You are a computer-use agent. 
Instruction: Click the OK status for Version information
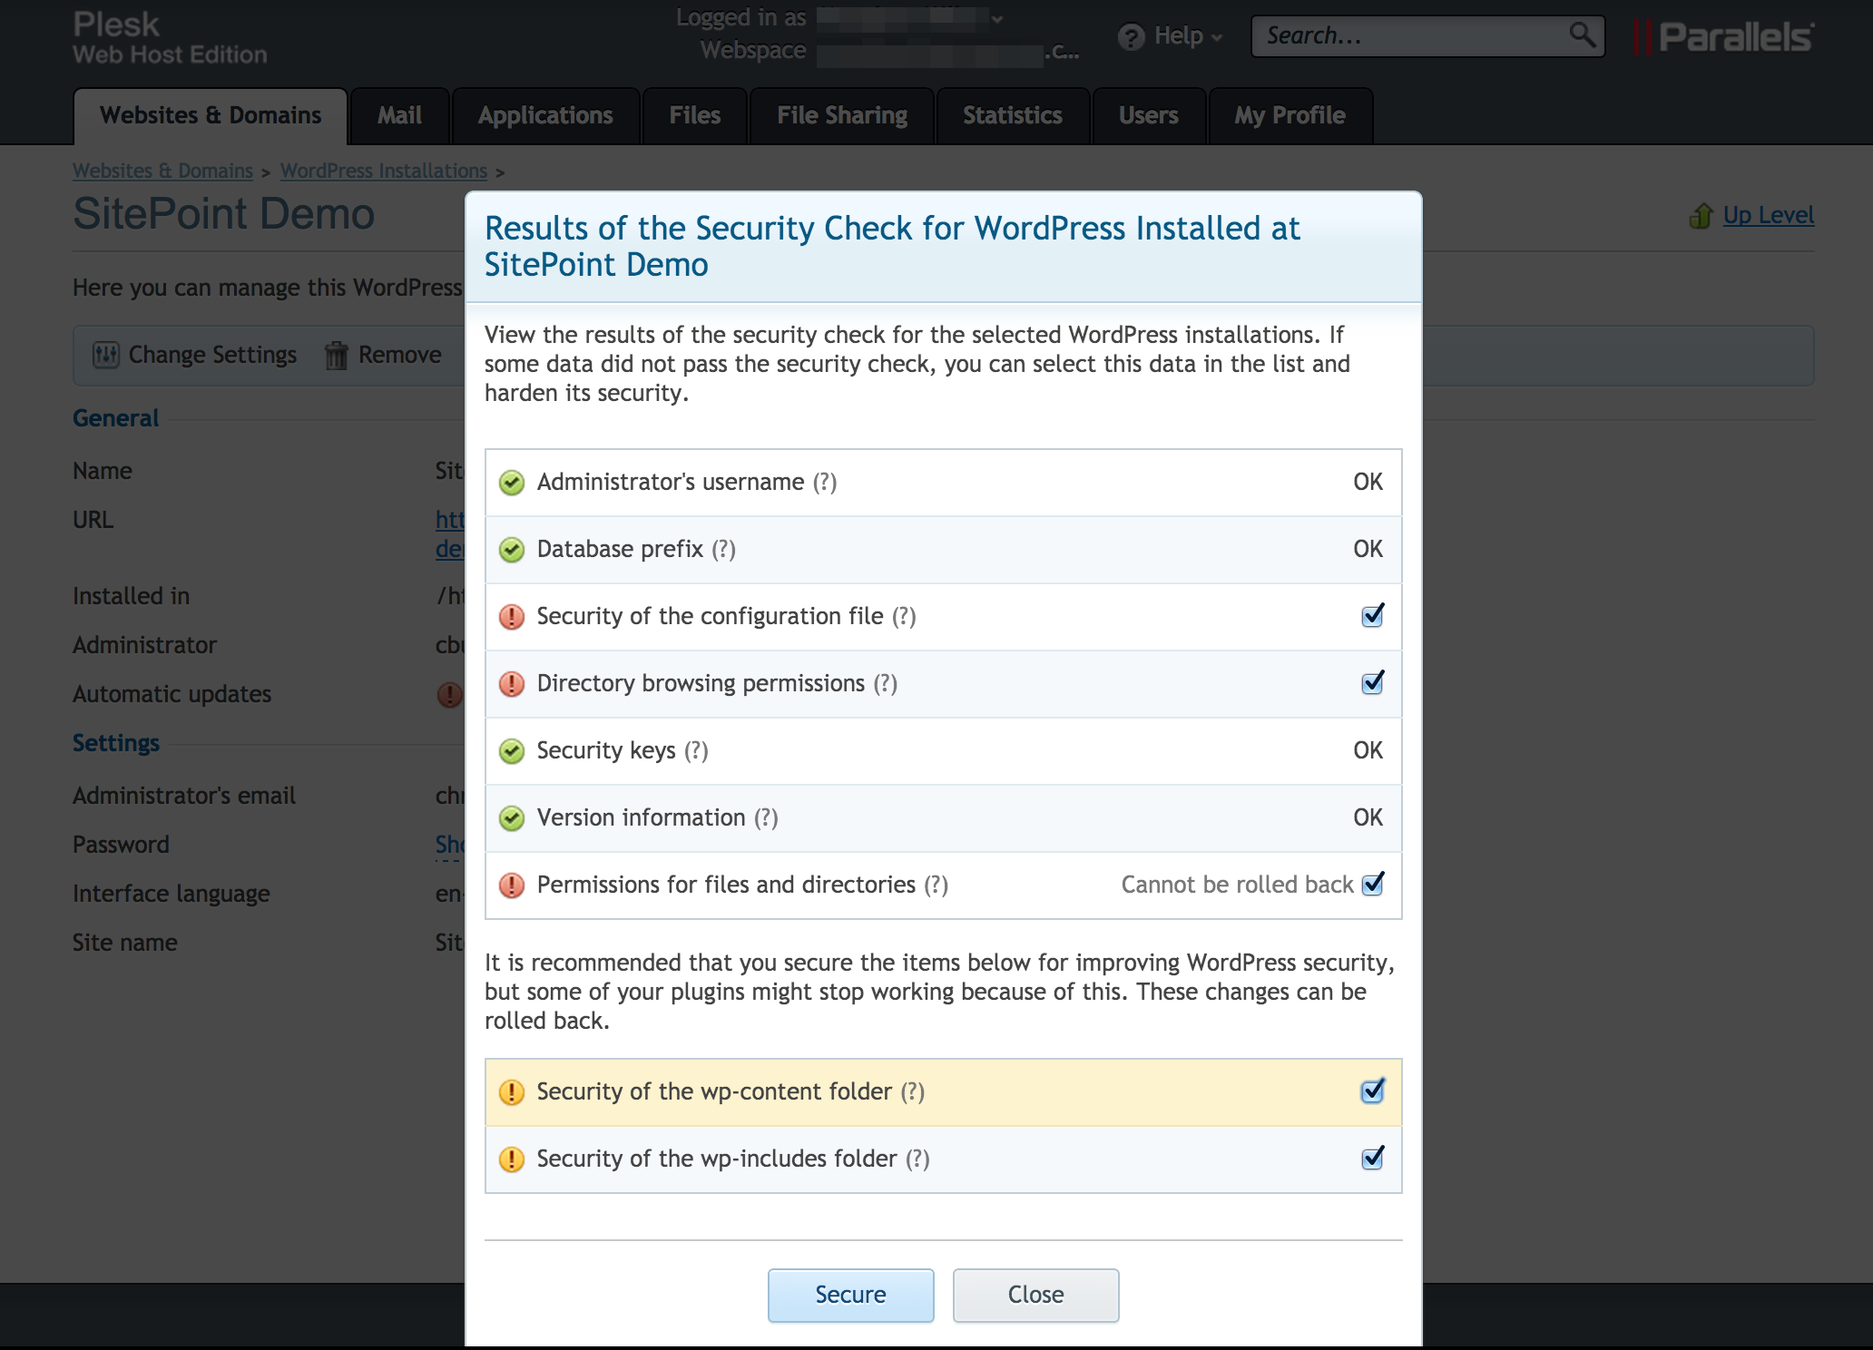[1368, 817]
